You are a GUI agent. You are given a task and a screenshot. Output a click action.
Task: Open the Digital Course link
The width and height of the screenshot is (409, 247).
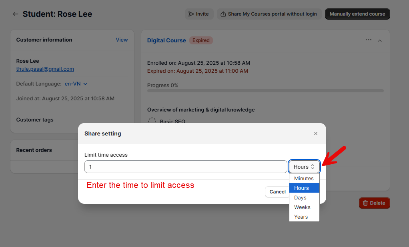(x=166, y=40)
